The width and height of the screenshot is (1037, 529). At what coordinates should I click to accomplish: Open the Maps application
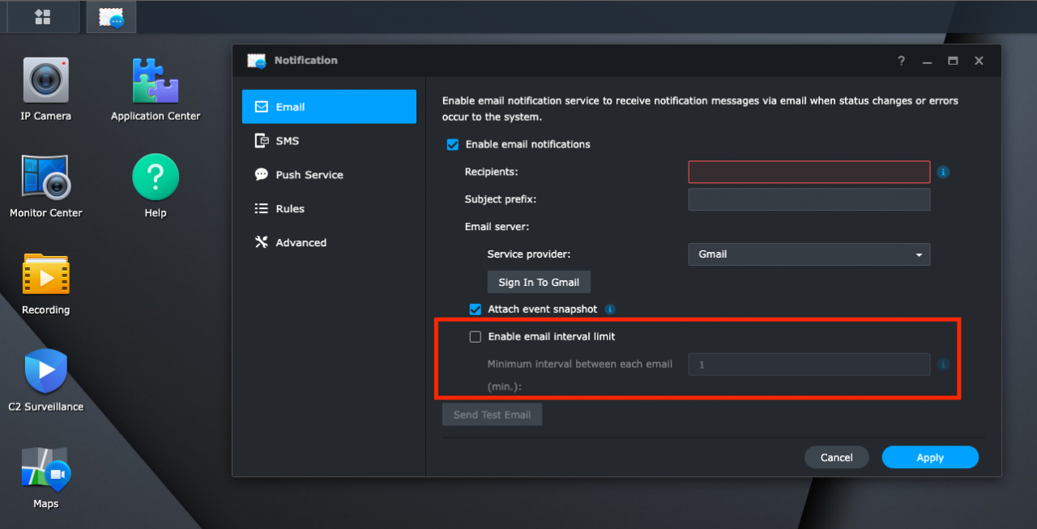[45, 469]
